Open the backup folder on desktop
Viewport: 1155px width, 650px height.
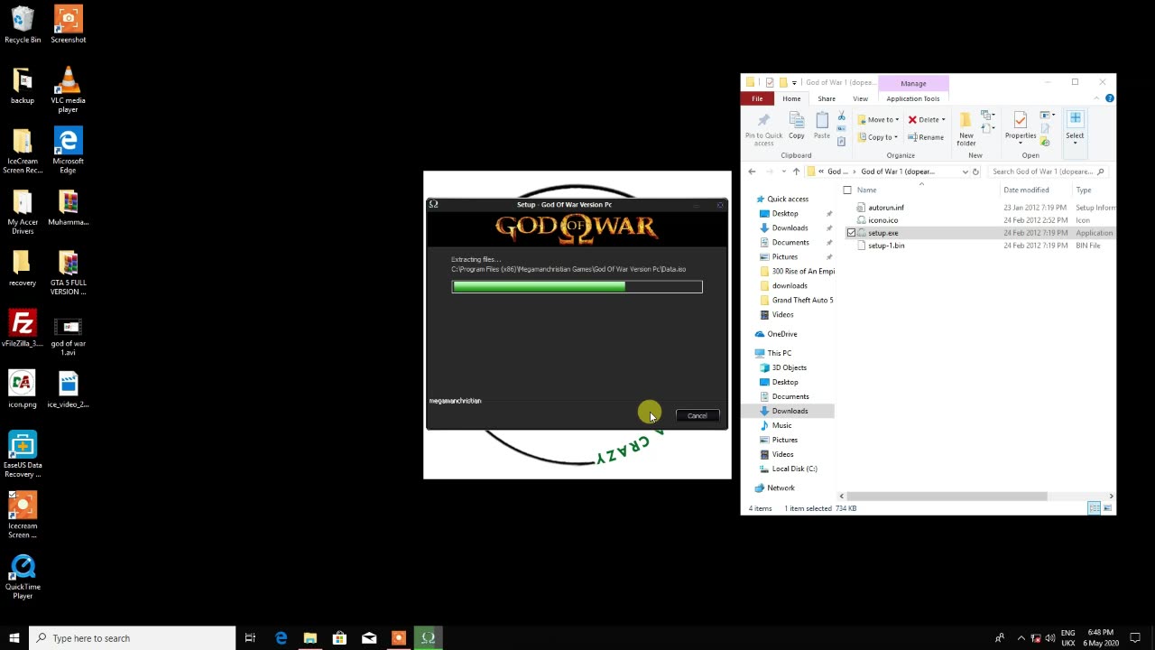23,85
